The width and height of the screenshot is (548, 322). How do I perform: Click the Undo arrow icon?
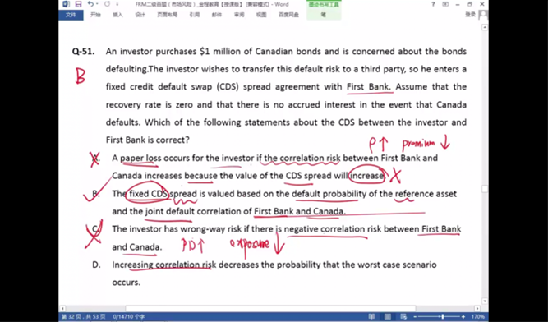(90, 4)
